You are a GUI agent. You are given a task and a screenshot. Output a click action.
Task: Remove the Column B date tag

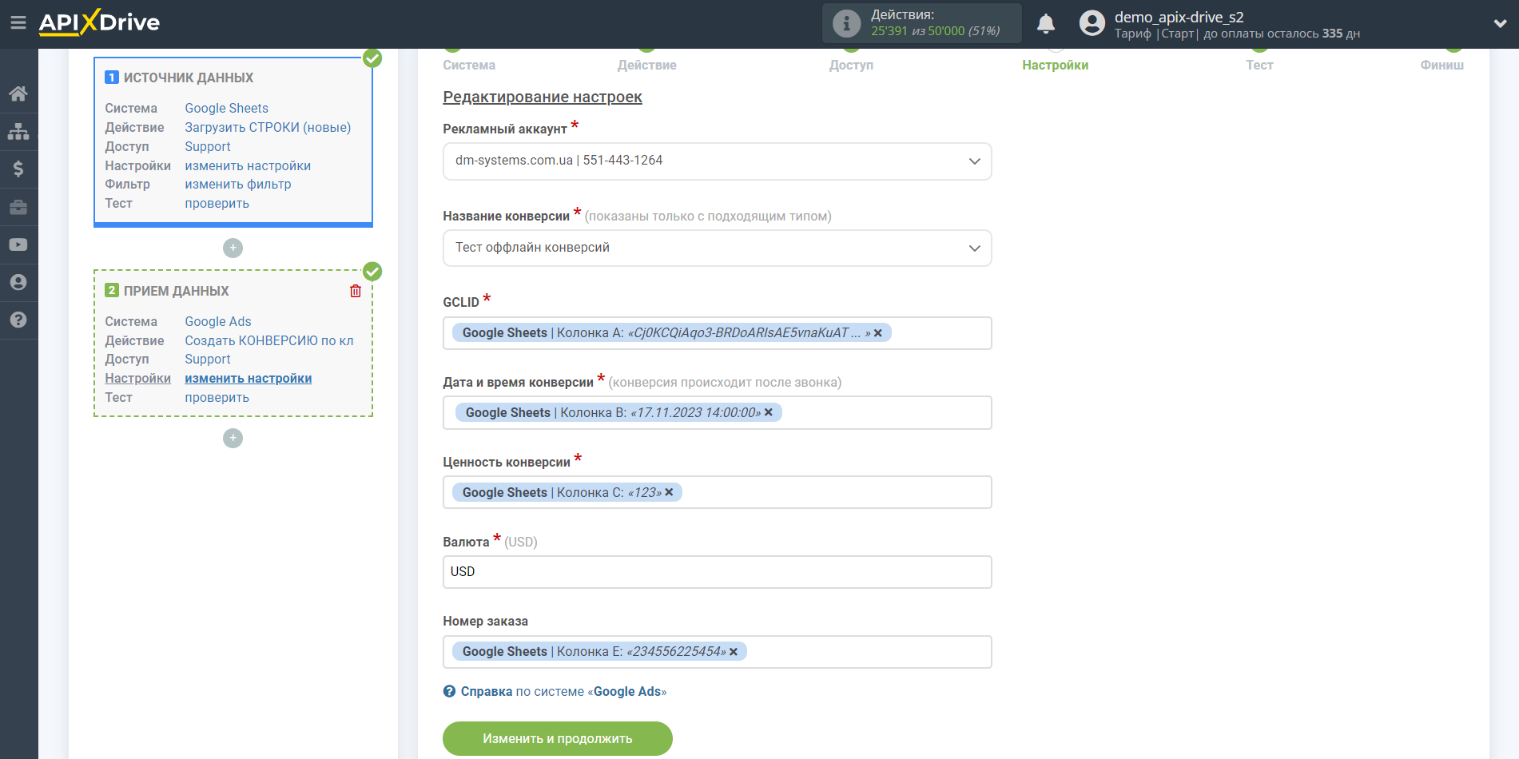tap(769, 412)
